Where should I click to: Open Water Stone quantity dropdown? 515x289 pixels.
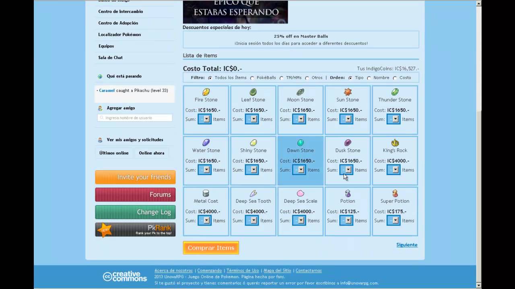click(204, 170)
